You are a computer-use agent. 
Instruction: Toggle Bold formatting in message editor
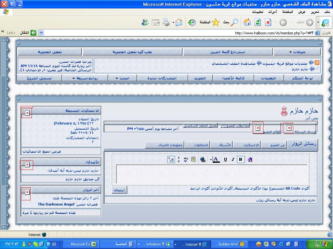coord(241,160)
